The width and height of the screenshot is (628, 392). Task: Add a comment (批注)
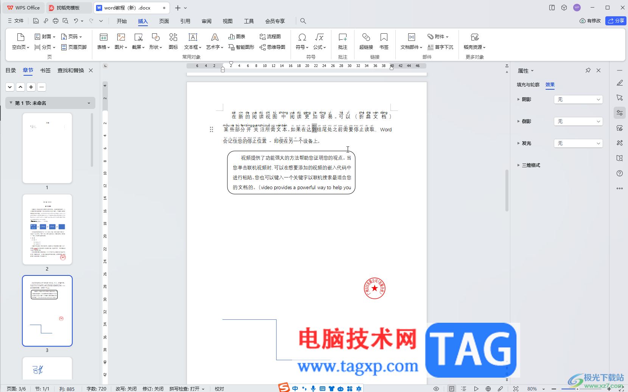click(343, 41)
